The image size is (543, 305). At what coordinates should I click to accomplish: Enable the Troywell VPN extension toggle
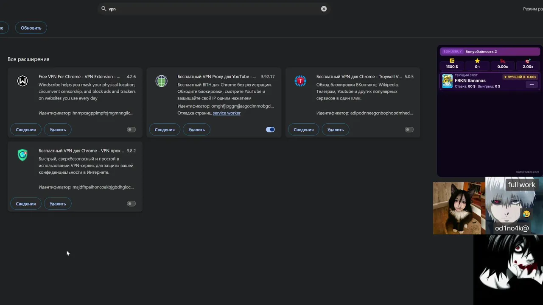coord(409,130)
